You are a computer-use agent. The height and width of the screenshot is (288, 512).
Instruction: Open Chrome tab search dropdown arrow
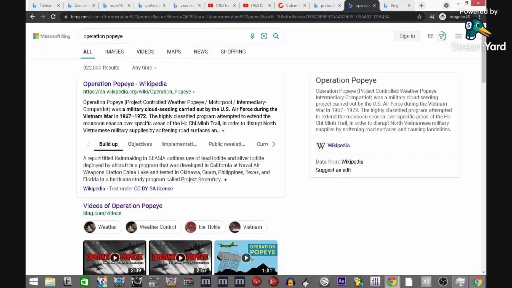[446, 6]
